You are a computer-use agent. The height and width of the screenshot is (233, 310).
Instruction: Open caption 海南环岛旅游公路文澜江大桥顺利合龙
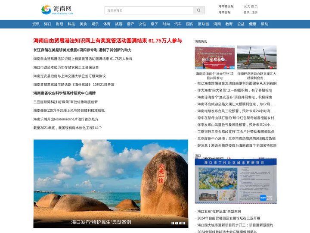[257, 76]
